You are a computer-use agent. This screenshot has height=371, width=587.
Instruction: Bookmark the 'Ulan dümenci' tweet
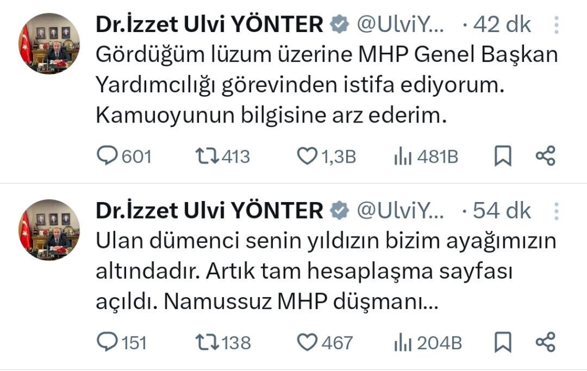[x=503, y=342]
